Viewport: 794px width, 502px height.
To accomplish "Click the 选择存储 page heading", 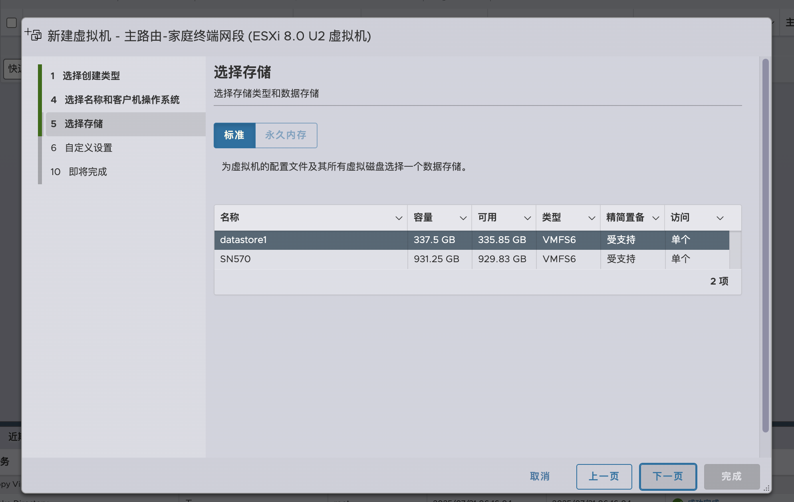I will pos(242,72).
